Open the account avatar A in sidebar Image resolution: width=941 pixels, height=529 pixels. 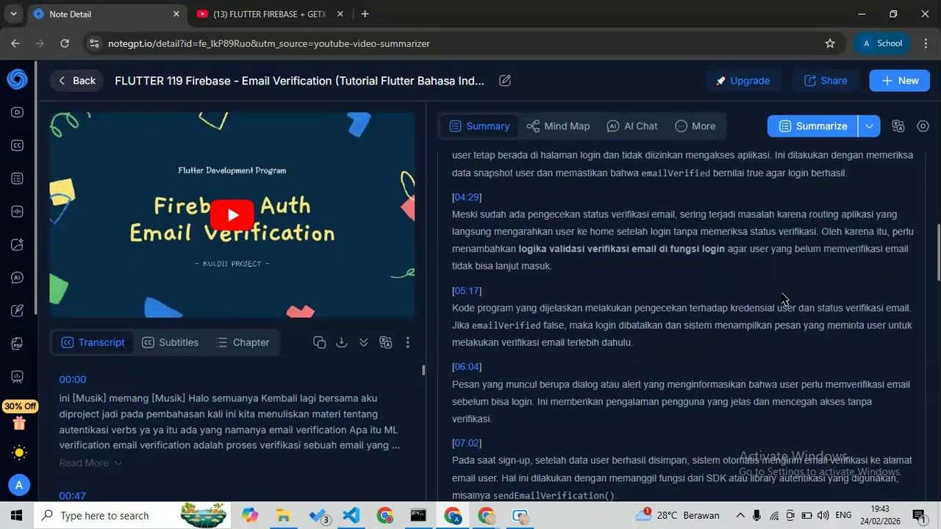click(18, 485)
